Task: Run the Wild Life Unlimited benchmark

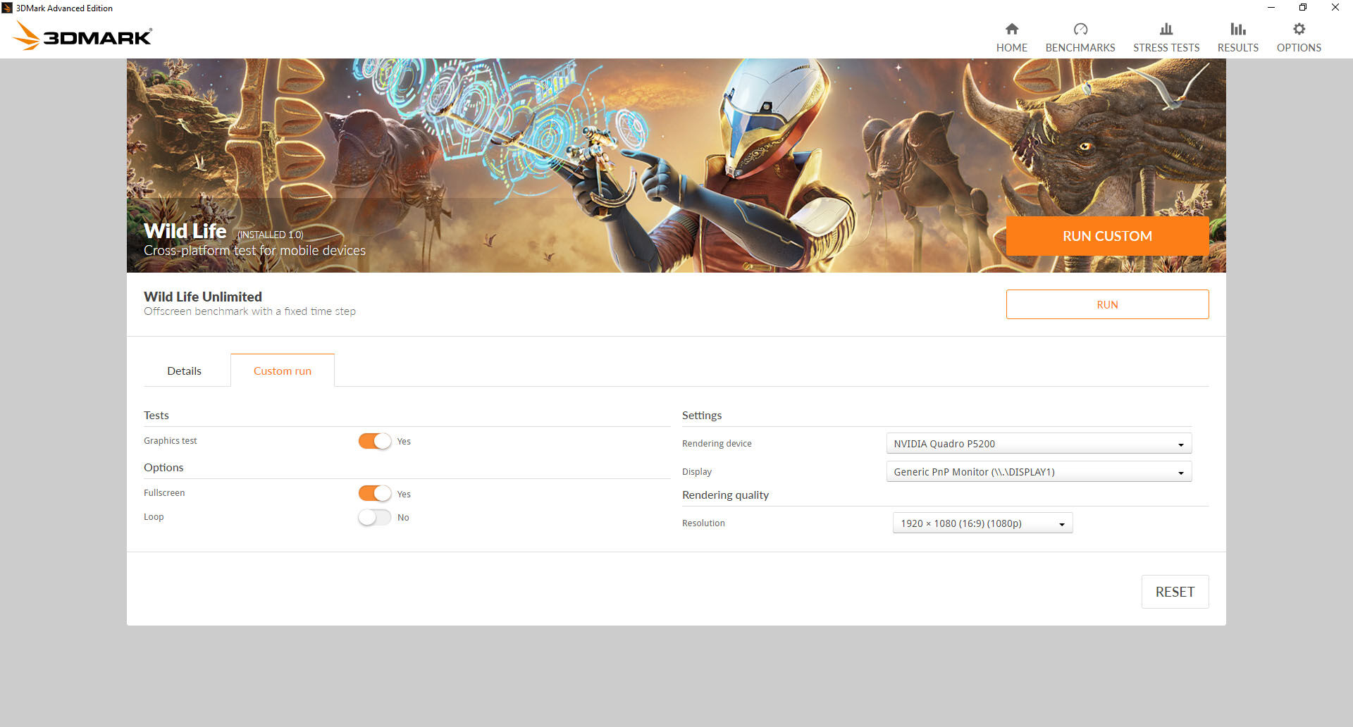Action: pyautogui.click(x=1107, y=304)
